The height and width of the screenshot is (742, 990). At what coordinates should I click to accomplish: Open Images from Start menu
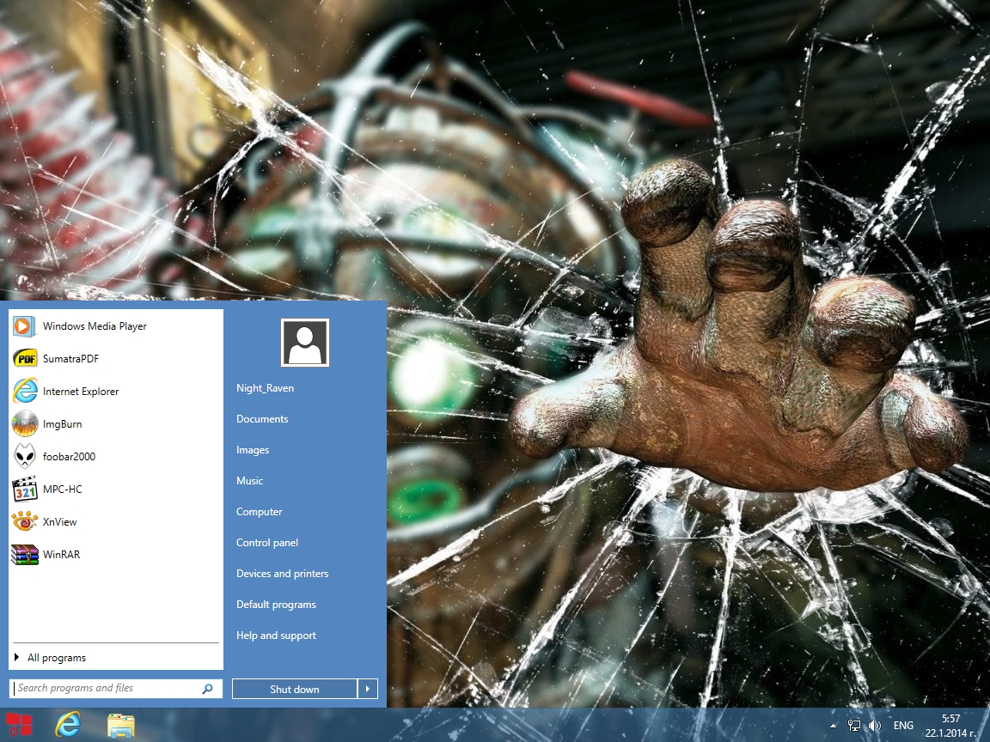pyautogui.click(x=253, y=450)
